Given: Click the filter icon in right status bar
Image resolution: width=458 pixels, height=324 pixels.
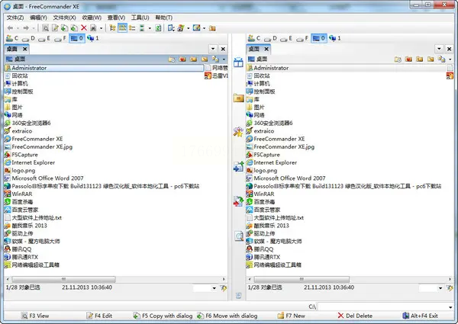Looking at the screenshot, I should click(x=450, y=288).
